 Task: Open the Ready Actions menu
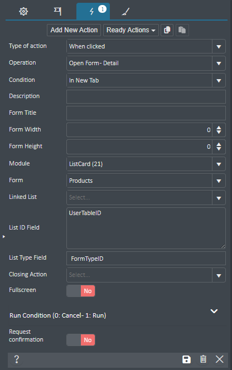click(131, 30)
